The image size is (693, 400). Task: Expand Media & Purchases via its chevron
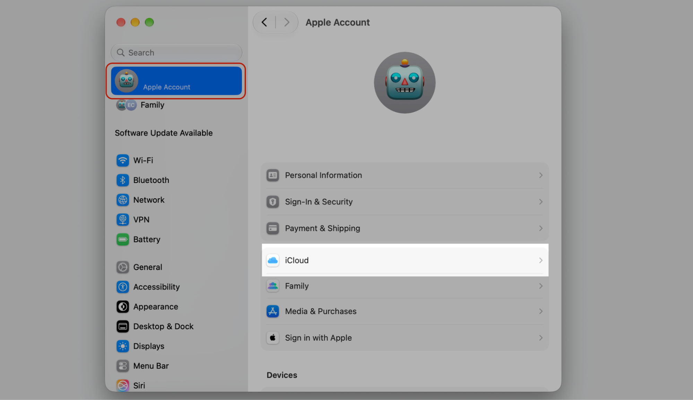tap(541, 311)
